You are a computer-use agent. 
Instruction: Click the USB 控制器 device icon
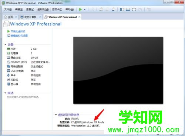coord(9,71)
